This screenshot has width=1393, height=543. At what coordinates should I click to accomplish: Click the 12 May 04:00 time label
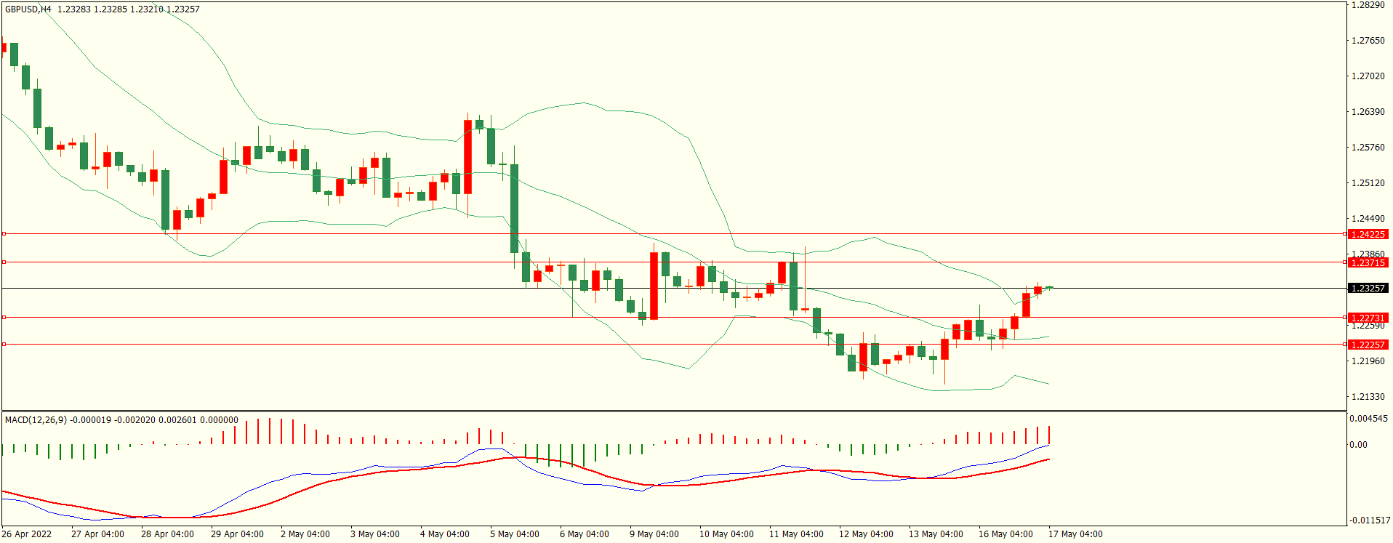(866, 534)
